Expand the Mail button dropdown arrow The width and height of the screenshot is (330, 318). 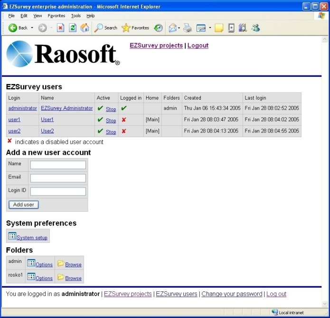click(179, 28)
